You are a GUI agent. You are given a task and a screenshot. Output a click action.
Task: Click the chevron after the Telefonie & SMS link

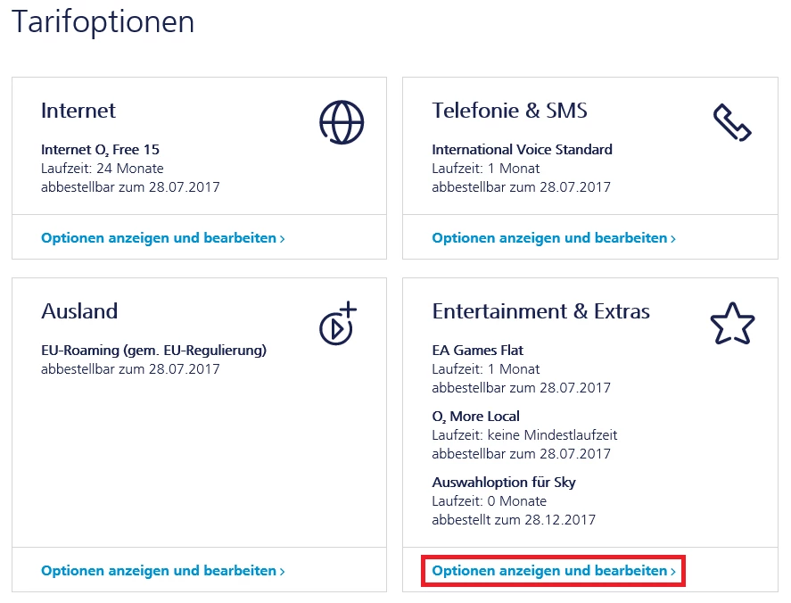click(673, 239)
